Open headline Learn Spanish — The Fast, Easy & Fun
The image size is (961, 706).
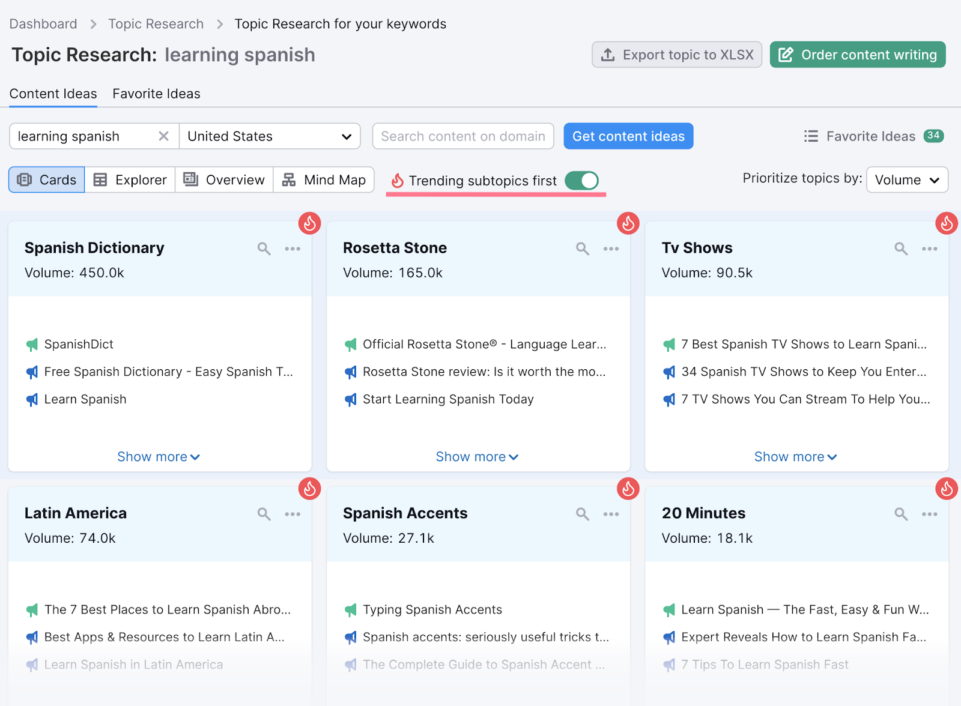805,610
